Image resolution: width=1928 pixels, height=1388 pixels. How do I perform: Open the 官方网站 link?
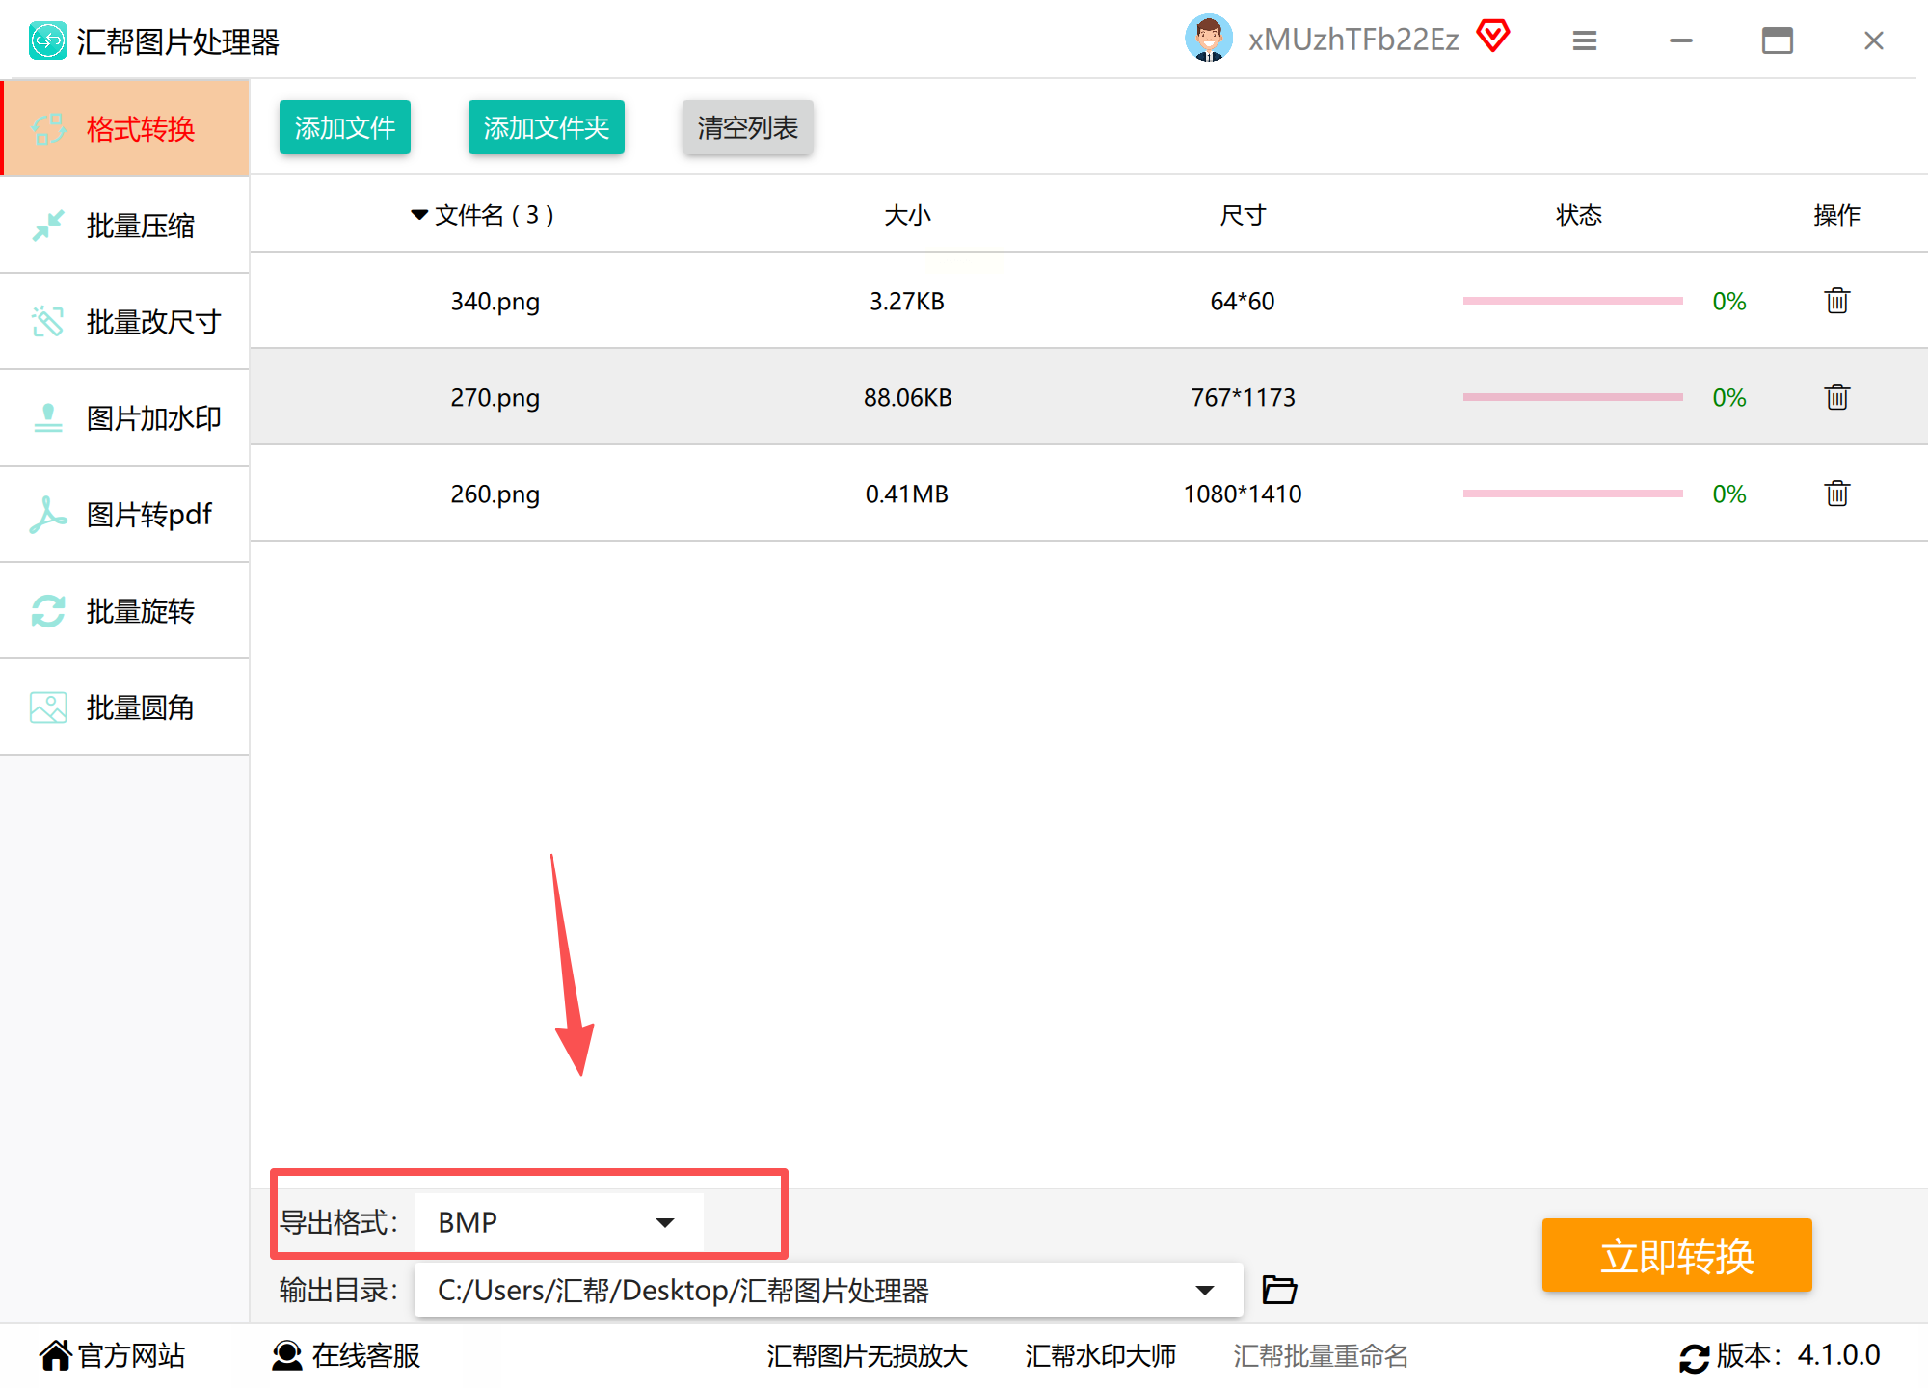pyautogui.click(x=112, y=1355)
